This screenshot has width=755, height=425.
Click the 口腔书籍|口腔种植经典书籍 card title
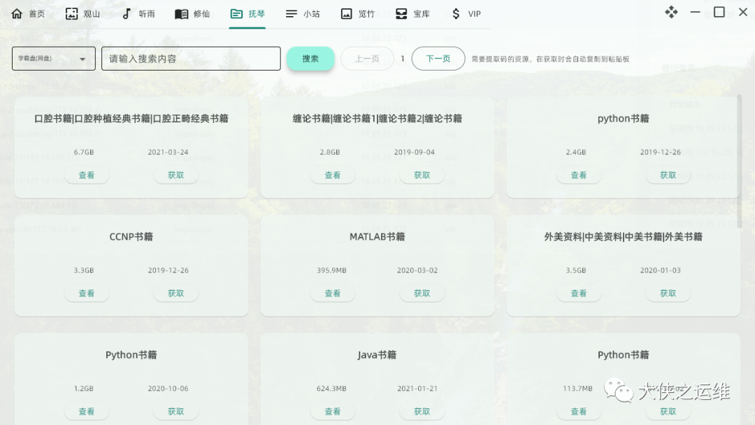pyautogui.click(x=131, y=118)
